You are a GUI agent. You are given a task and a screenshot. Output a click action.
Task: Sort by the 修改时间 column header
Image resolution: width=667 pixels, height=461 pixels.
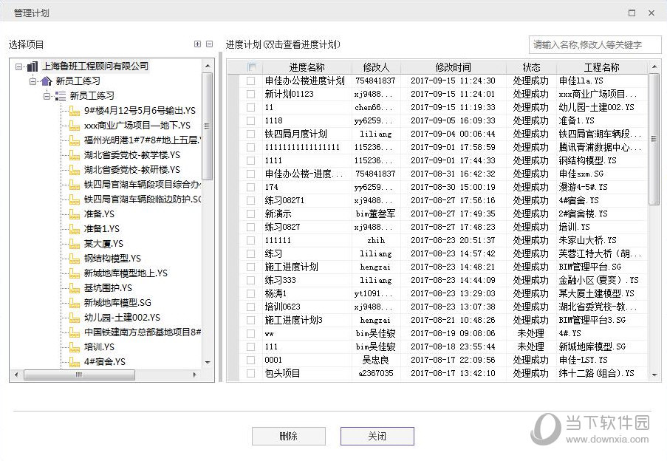pos(453,67)
